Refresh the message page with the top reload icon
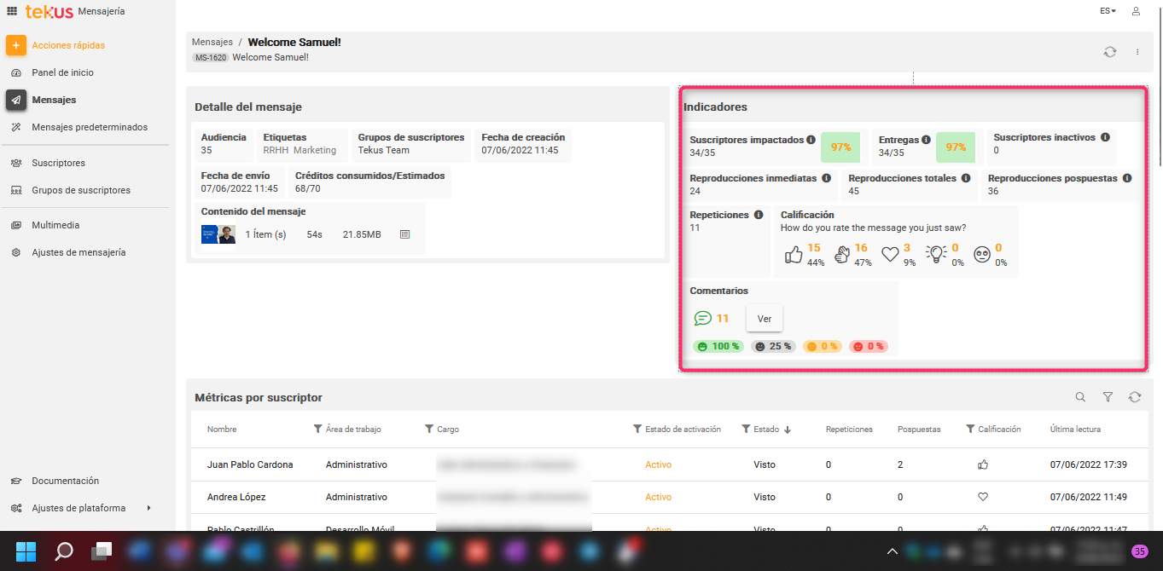 [x=1109, y=52]
